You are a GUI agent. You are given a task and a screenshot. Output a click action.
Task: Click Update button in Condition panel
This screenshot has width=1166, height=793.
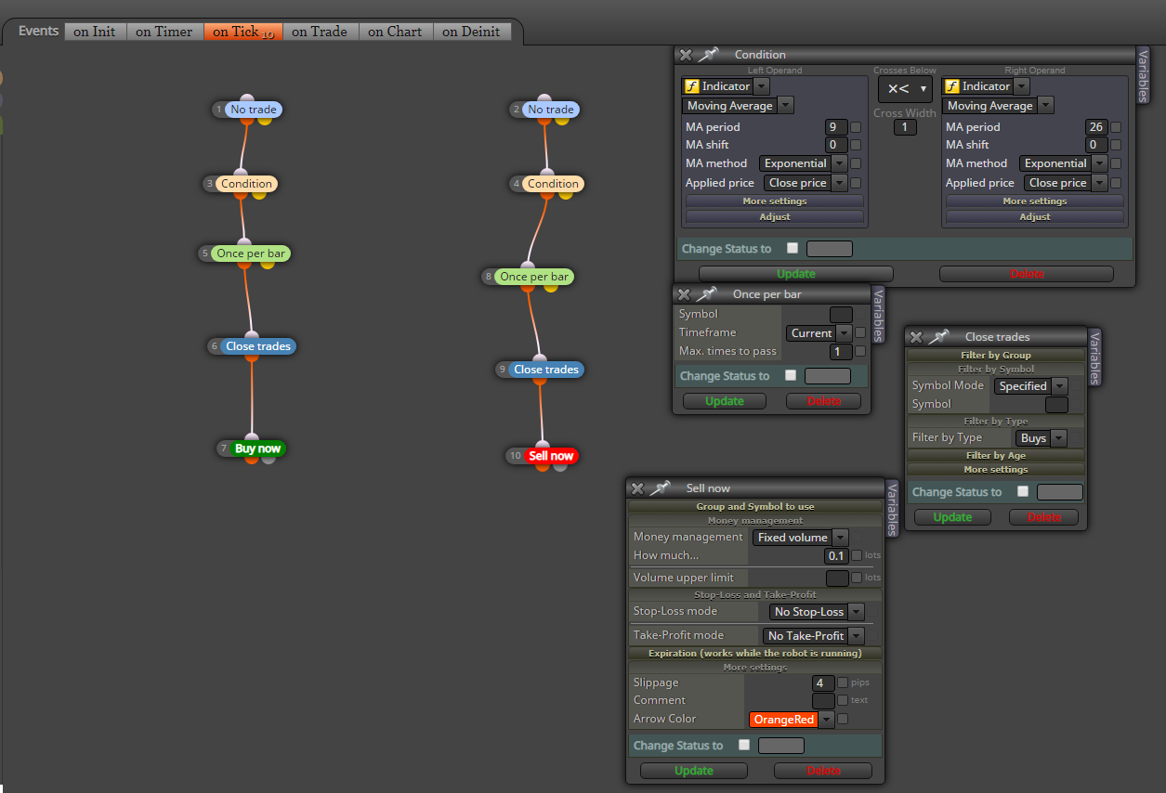(x=796, y=274)
